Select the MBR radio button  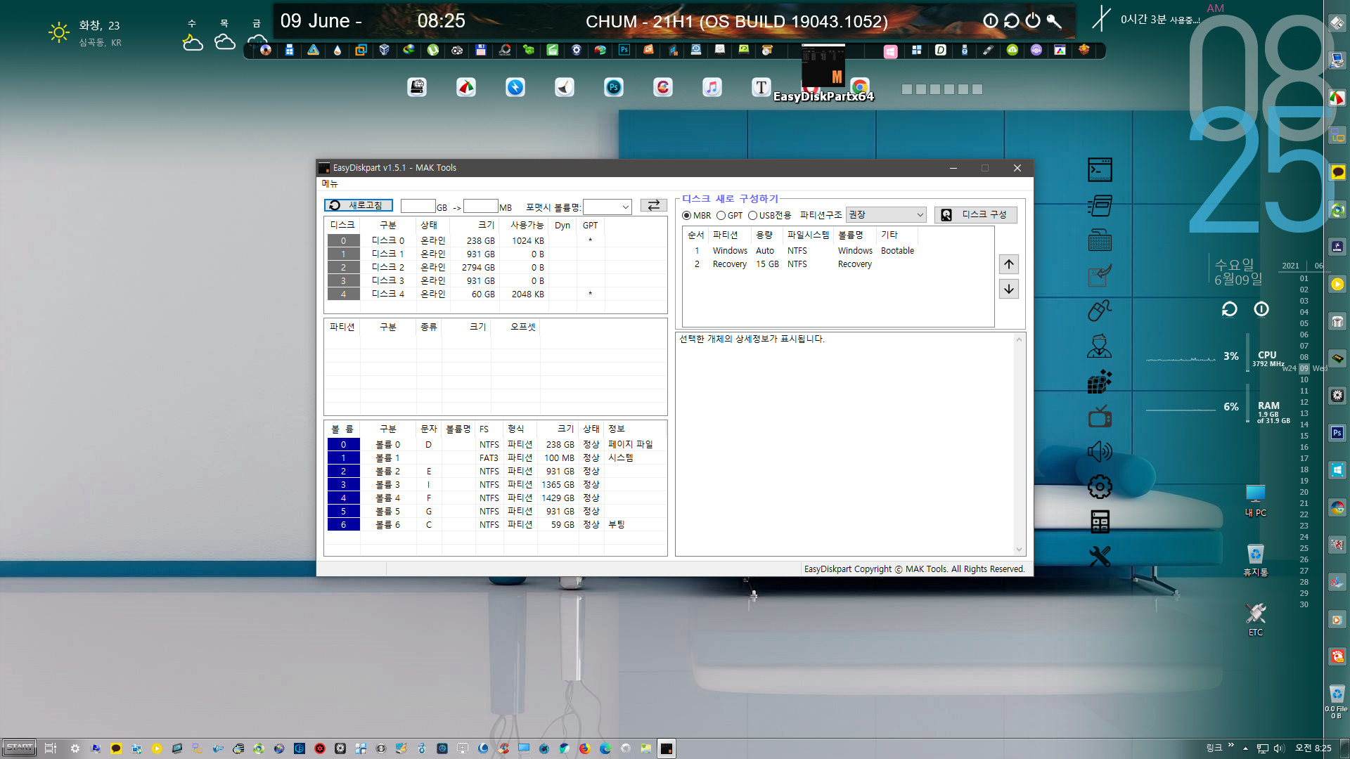point(687,216)
